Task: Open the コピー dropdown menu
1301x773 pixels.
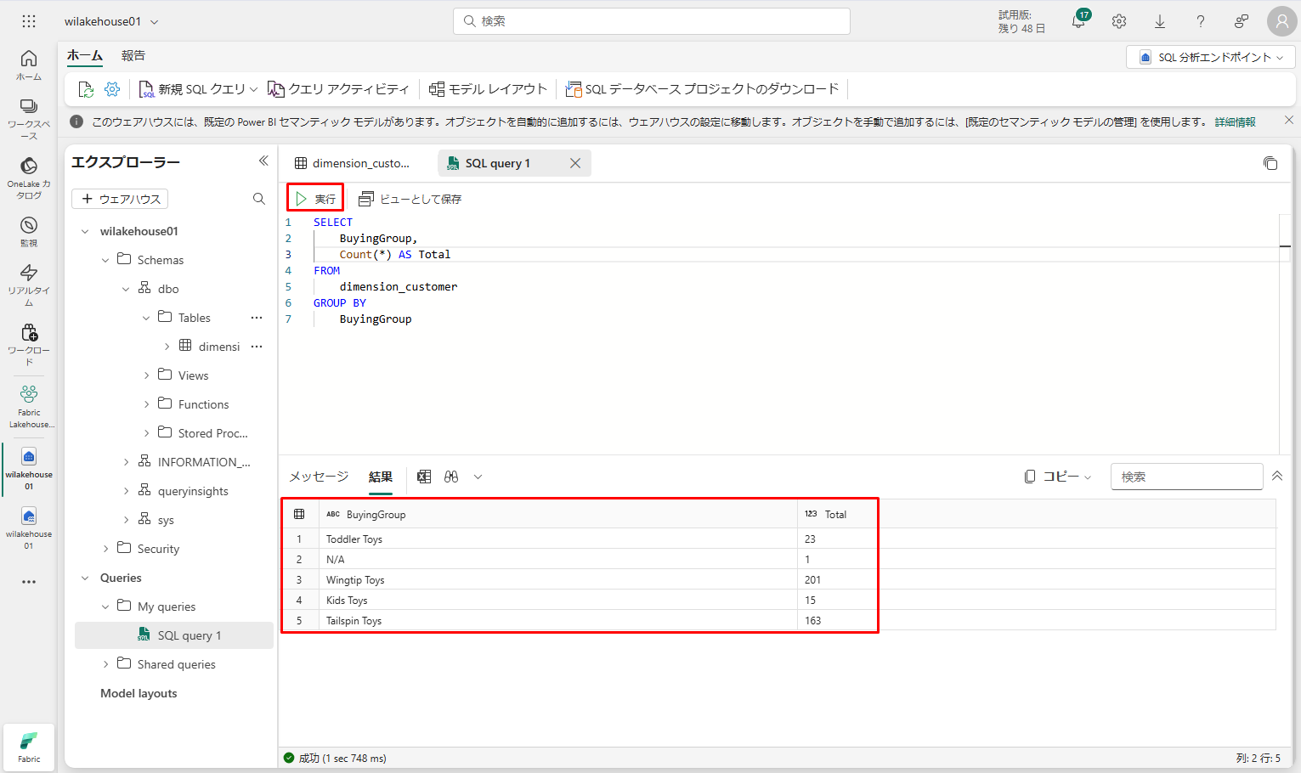Action: 1058,477
